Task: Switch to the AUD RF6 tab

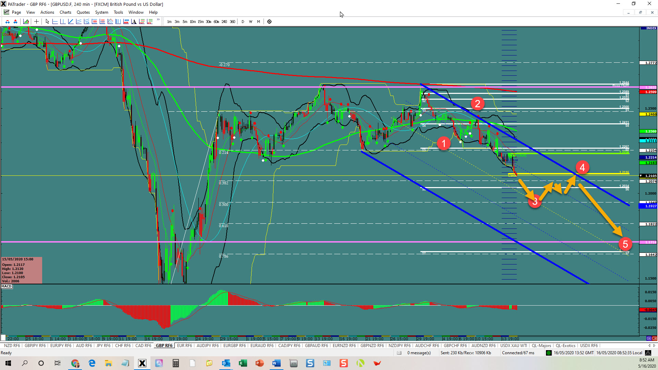Action: [x=84, y=346]
